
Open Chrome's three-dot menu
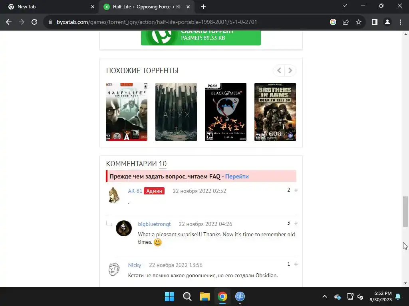pyautogui.click(x=400, y=22)
